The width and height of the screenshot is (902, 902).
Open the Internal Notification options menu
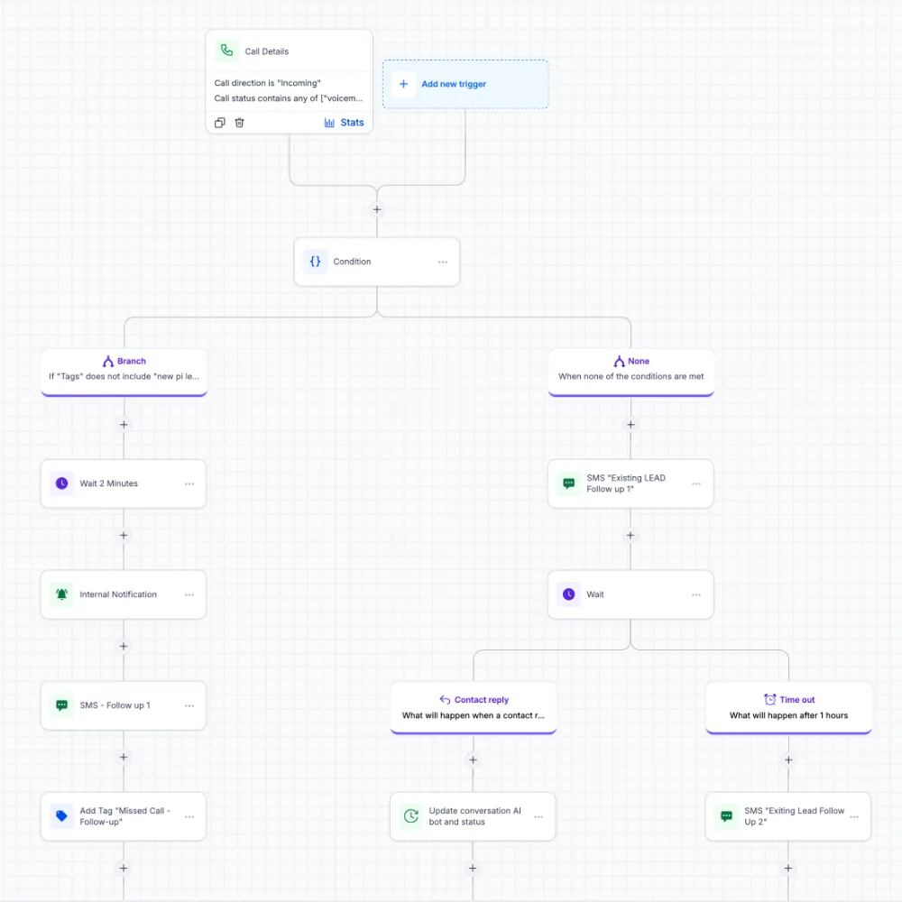tap(189, 594)
